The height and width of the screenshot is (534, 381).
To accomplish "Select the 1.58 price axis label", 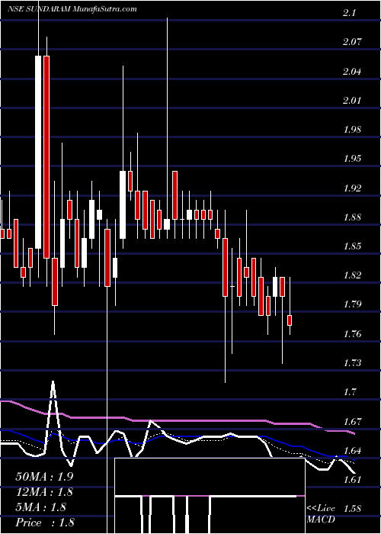I will coord(352,509).
